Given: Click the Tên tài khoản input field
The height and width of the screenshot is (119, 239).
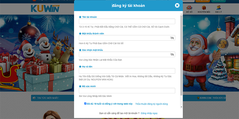Looking at the screenshot, I should [127, 21].
